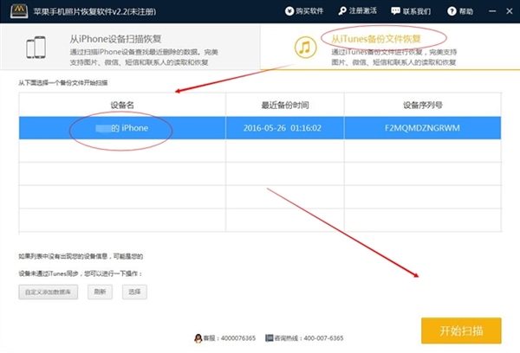Click the orange 开始扫描 button

(x=461, y=331)
